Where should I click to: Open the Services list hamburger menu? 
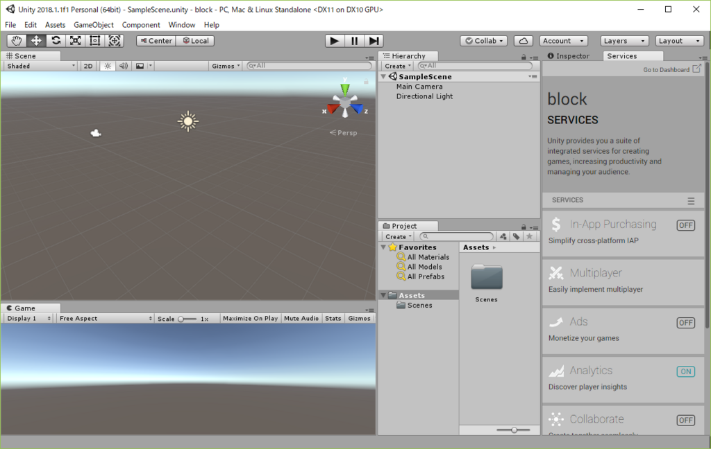(x=691, y=201)
